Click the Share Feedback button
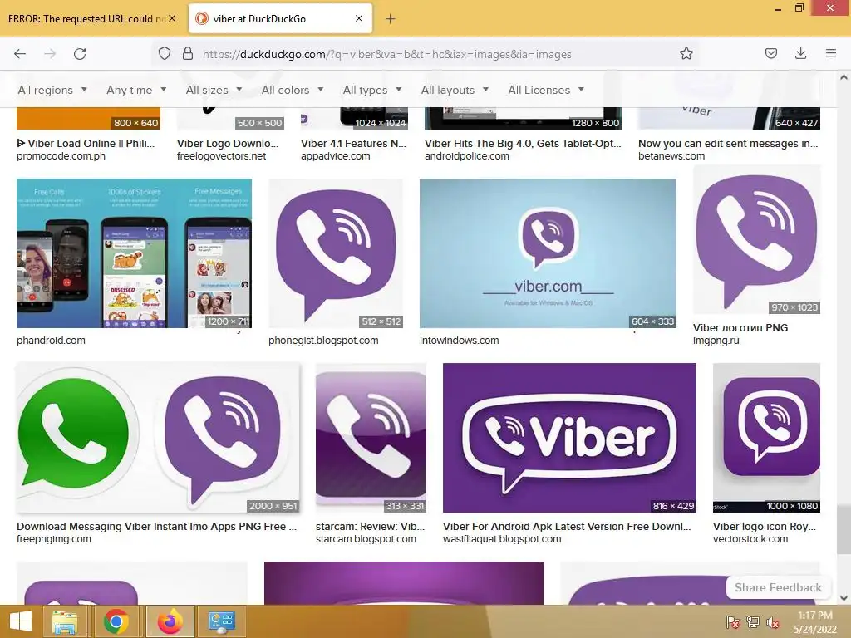The image size is (851, 638). point(778,587)
